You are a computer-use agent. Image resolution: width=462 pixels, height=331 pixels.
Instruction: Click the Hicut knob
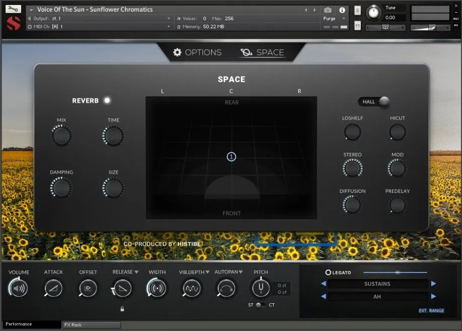(397, 132)
